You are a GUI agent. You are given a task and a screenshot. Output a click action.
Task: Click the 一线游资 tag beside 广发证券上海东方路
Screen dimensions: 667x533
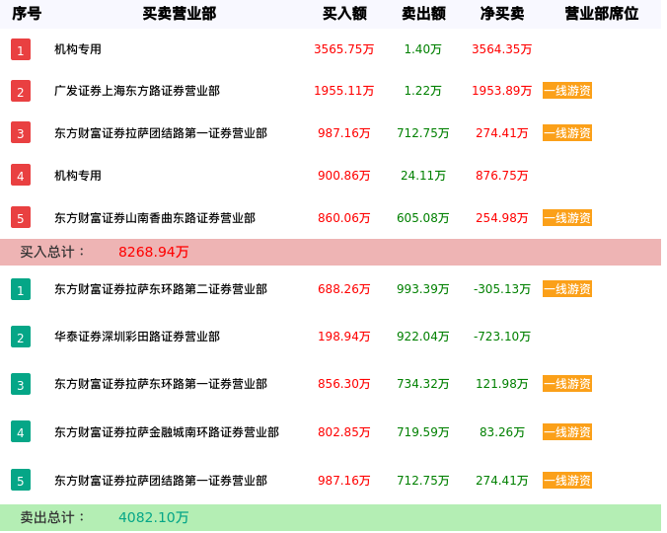tap(567, 91)
